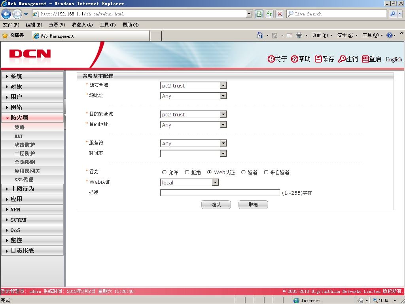405x304 pixels.
Task: Collapse the 防火墙 sidebar section
Action: [x=32, y=118]
